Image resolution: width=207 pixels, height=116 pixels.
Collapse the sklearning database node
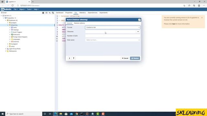click(8, 25)
